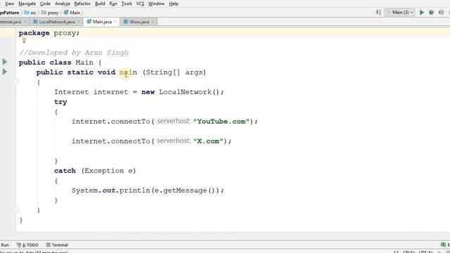Image resolution: width=450 pixels, height=253 pixels.
Task: Switch to the Www.java tab
Action: tap(139, 22)
